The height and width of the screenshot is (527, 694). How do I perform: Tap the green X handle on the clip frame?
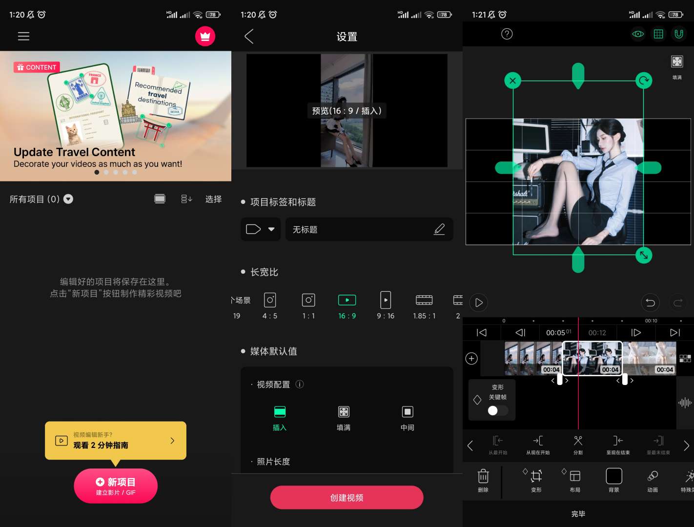[512, 81]
